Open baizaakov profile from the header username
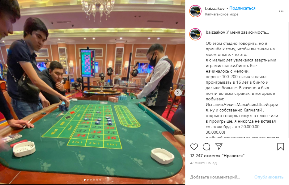 pos(215,8)
